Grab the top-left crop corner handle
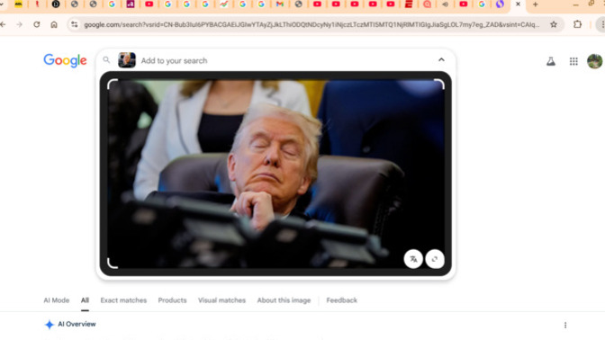This screenshot has width=605, height=340. pyautogui.click(x=113, y=84)
